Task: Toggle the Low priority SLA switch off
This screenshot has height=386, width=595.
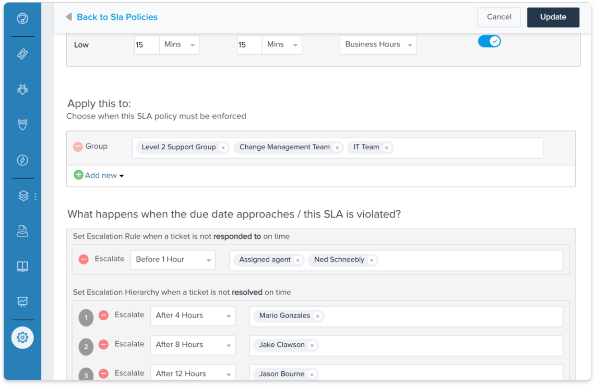Action: point(489,41)
